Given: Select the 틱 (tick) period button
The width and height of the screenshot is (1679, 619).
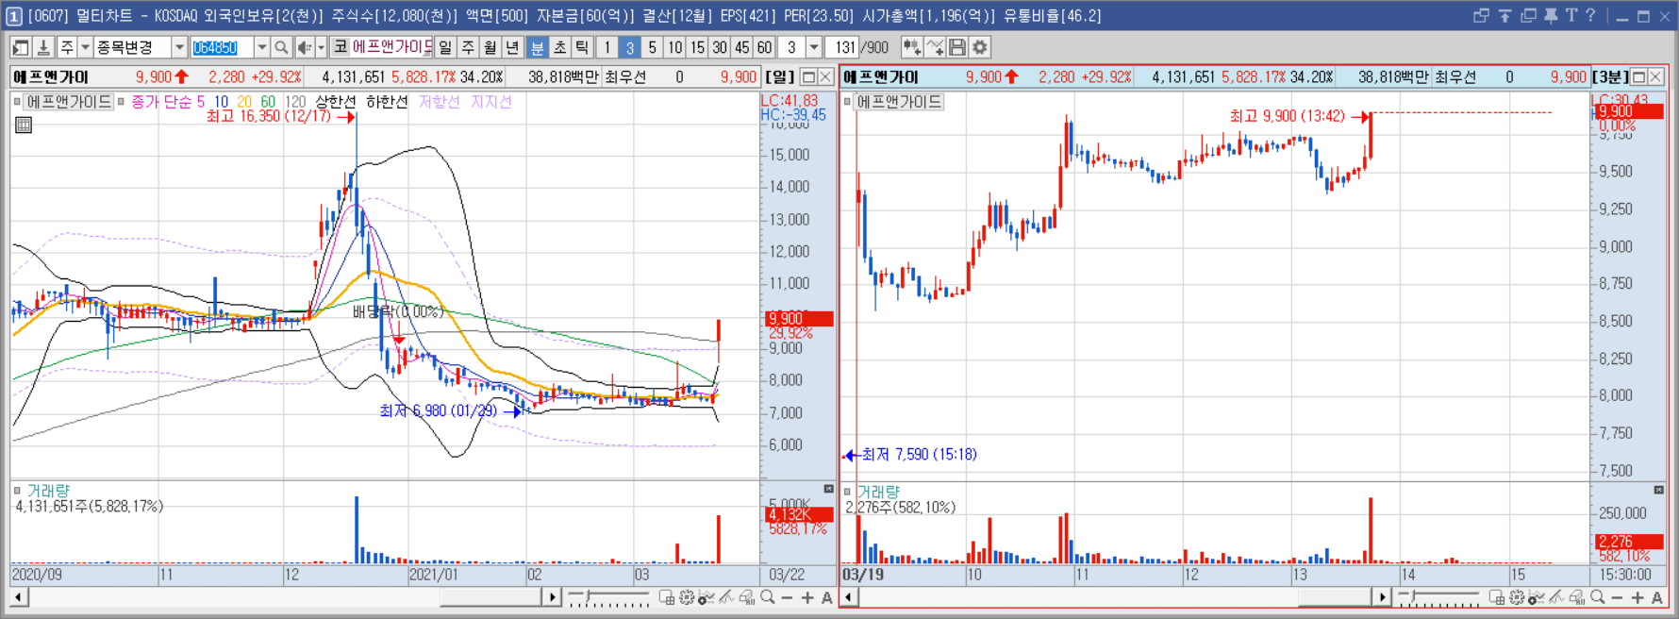Looking at the screenshot, I should [x=583, y=47].
